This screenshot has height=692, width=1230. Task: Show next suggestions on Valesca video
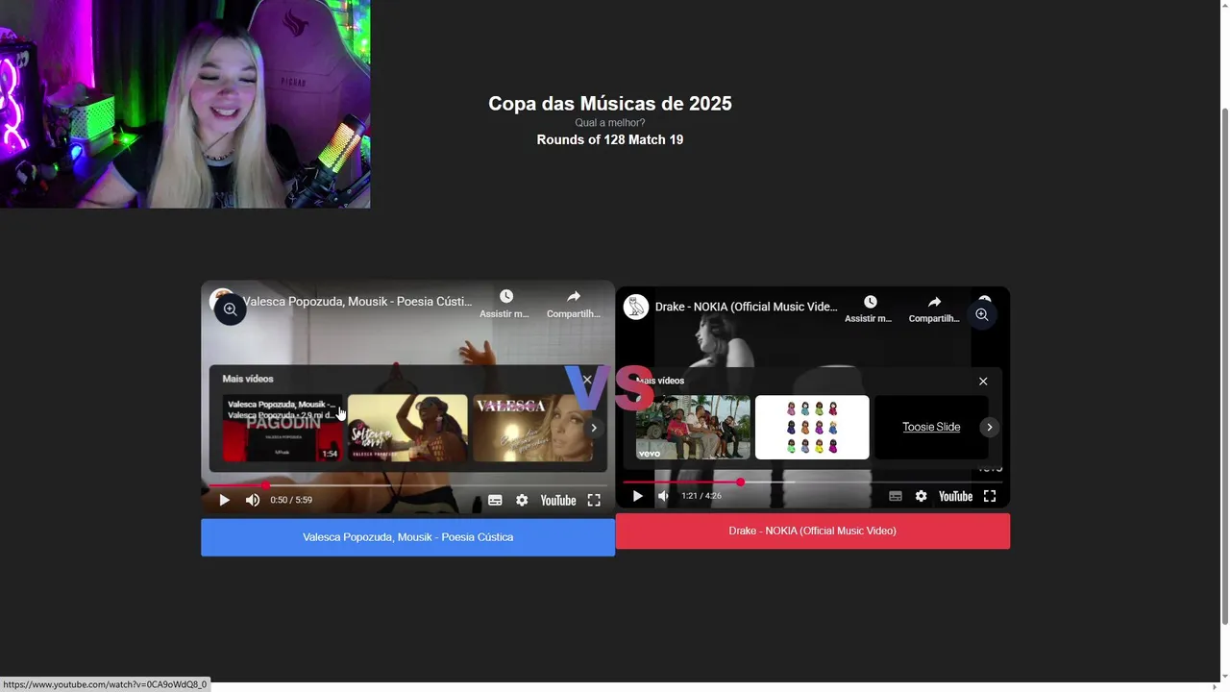[594, 428]
